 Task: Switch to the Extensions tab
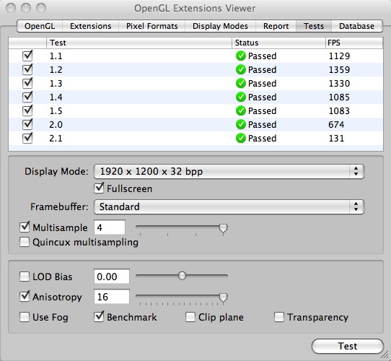[x=90, y=26]
